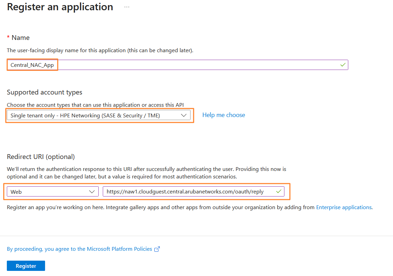Select the Single tenant only combo box
The width and height of the screenshot is (393, 276).
[x=98, y=115]
